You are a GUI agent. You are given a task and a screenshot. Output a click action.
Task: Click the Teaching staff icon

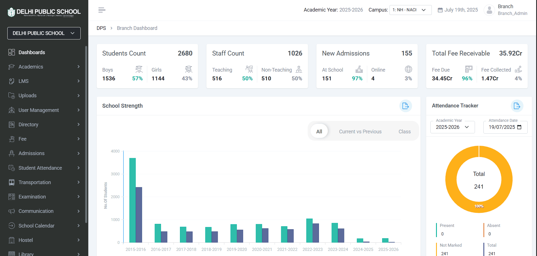tap(249, 69)
